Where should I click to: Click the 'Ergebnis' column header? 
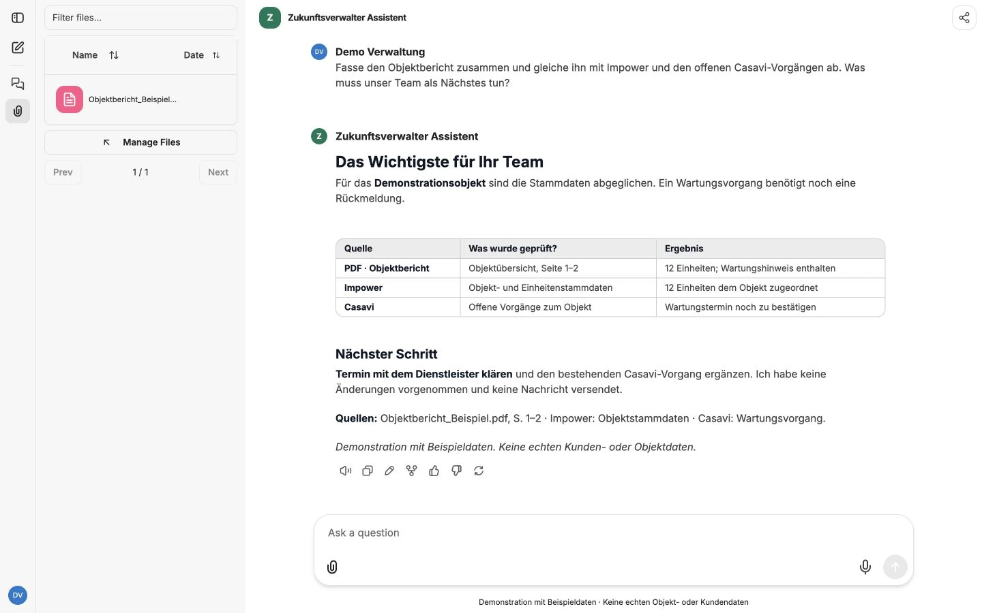(x=771, y=249)
